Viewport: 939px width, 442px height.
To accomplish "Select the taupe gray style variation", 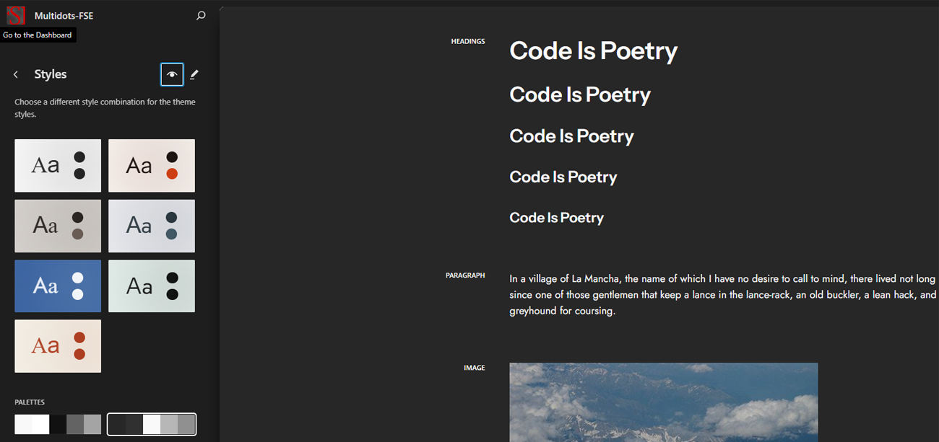I will coord(58,226).
